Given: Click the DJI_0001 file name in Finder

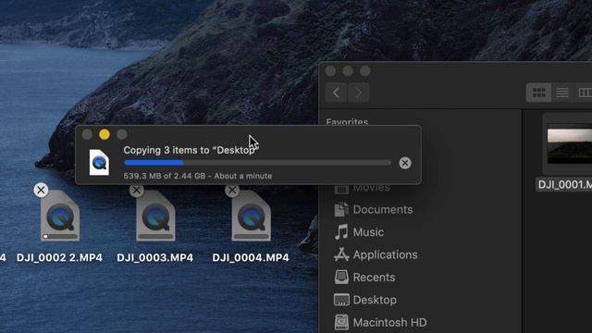Looking at the screenshot, I should 565,185.
